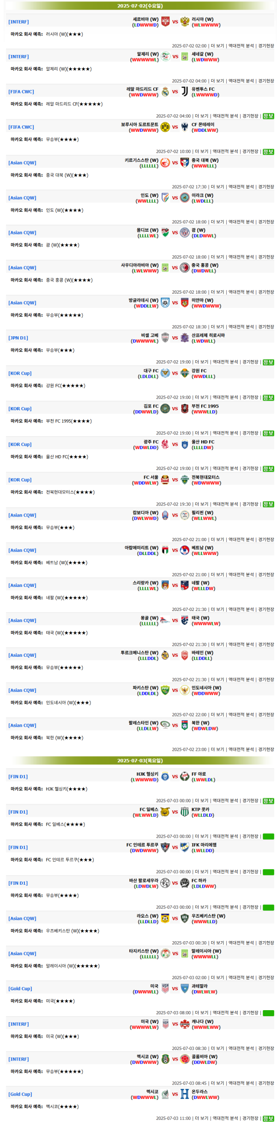The width and height of the screenshot is (277, 1123).
Task: Click green 정보 button for Mexico vs Honduras
Action: [x=268, y=1118]
